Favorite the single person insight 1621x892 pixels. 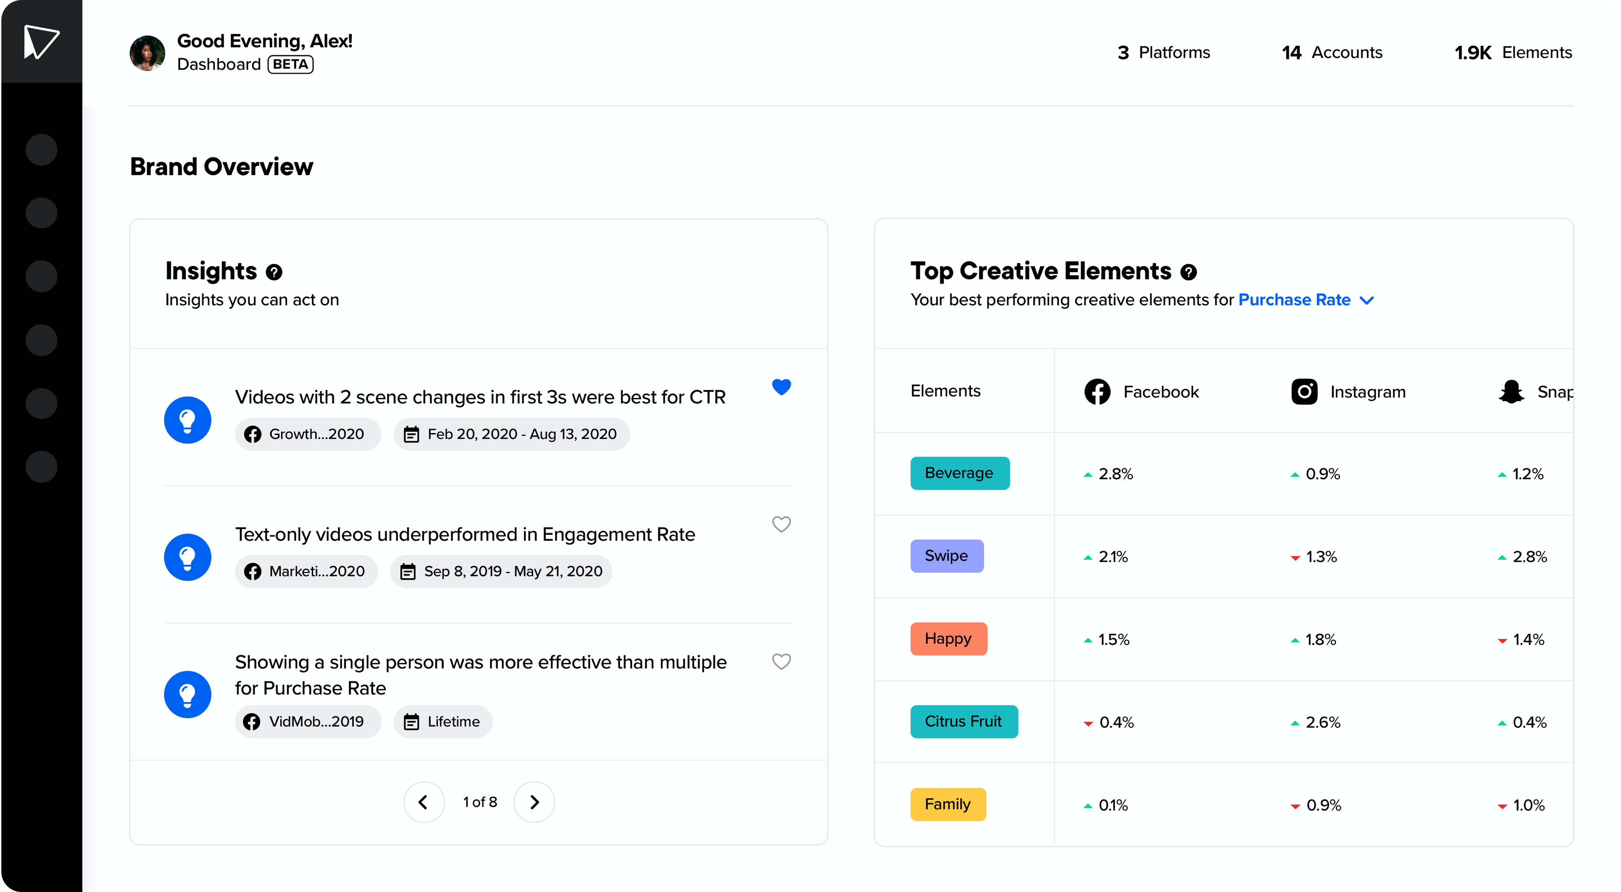[782, 661]
